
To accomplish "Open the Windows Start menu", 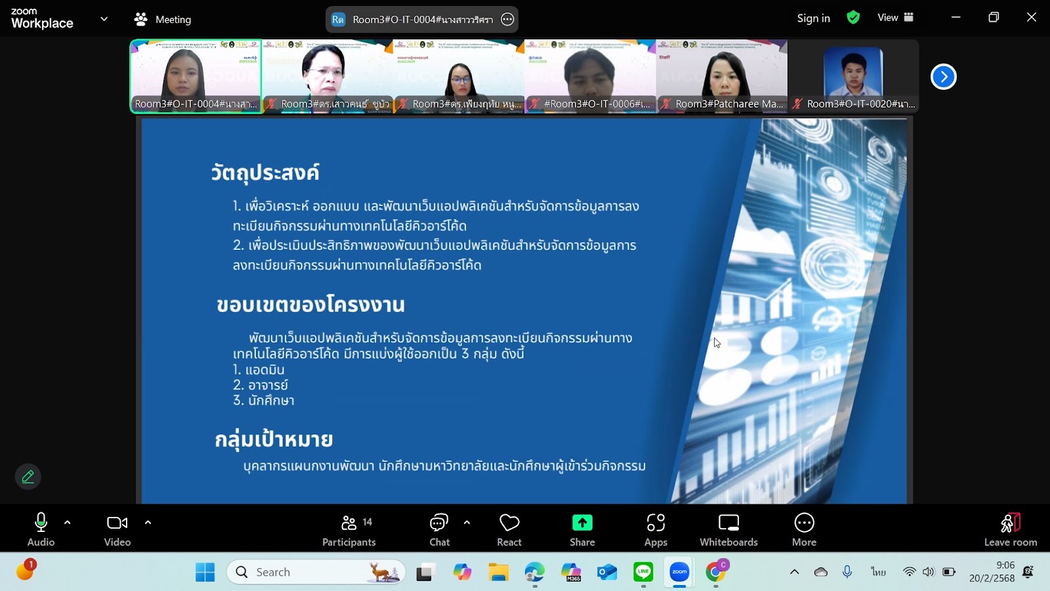I will click(205, 573).
